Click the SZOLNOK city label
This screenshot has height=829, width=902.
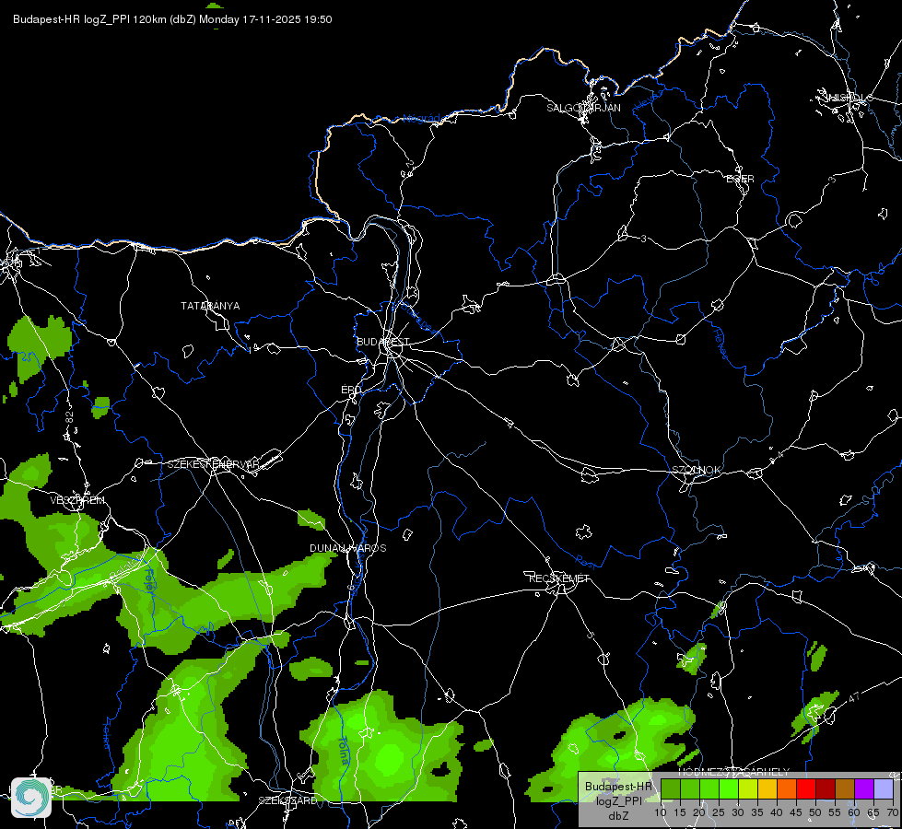click(696, 470)
